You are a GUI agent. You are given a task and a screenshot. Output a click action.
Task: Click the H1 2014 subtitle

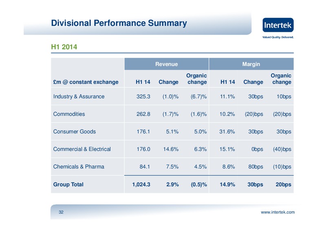[64, 47]
